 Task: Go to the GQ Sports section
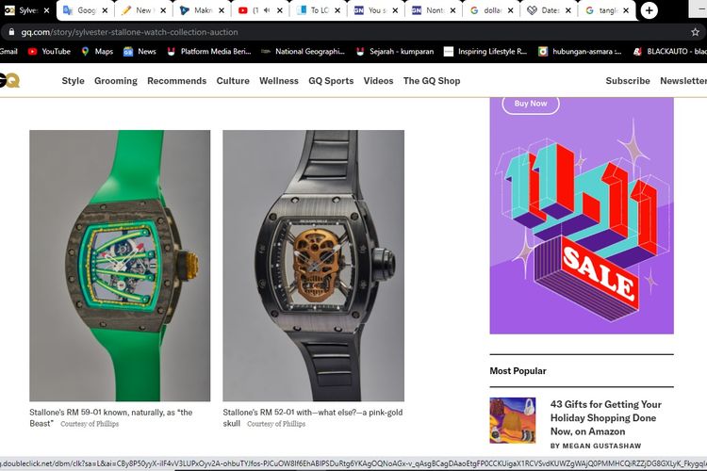331,81
